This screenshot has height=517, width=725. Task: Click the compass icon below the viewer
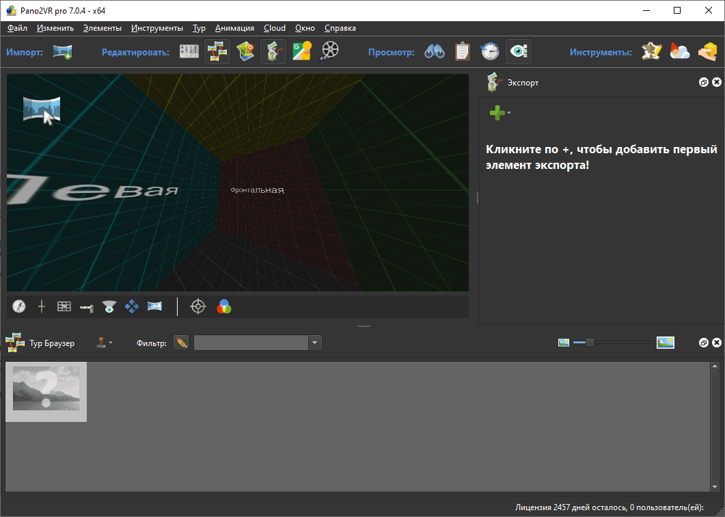(x=19, y=306)
